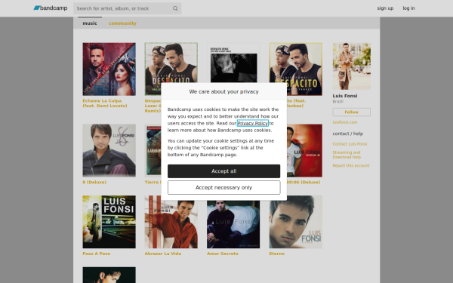Click the 8 (Deluxe) title link

[94, 182]
